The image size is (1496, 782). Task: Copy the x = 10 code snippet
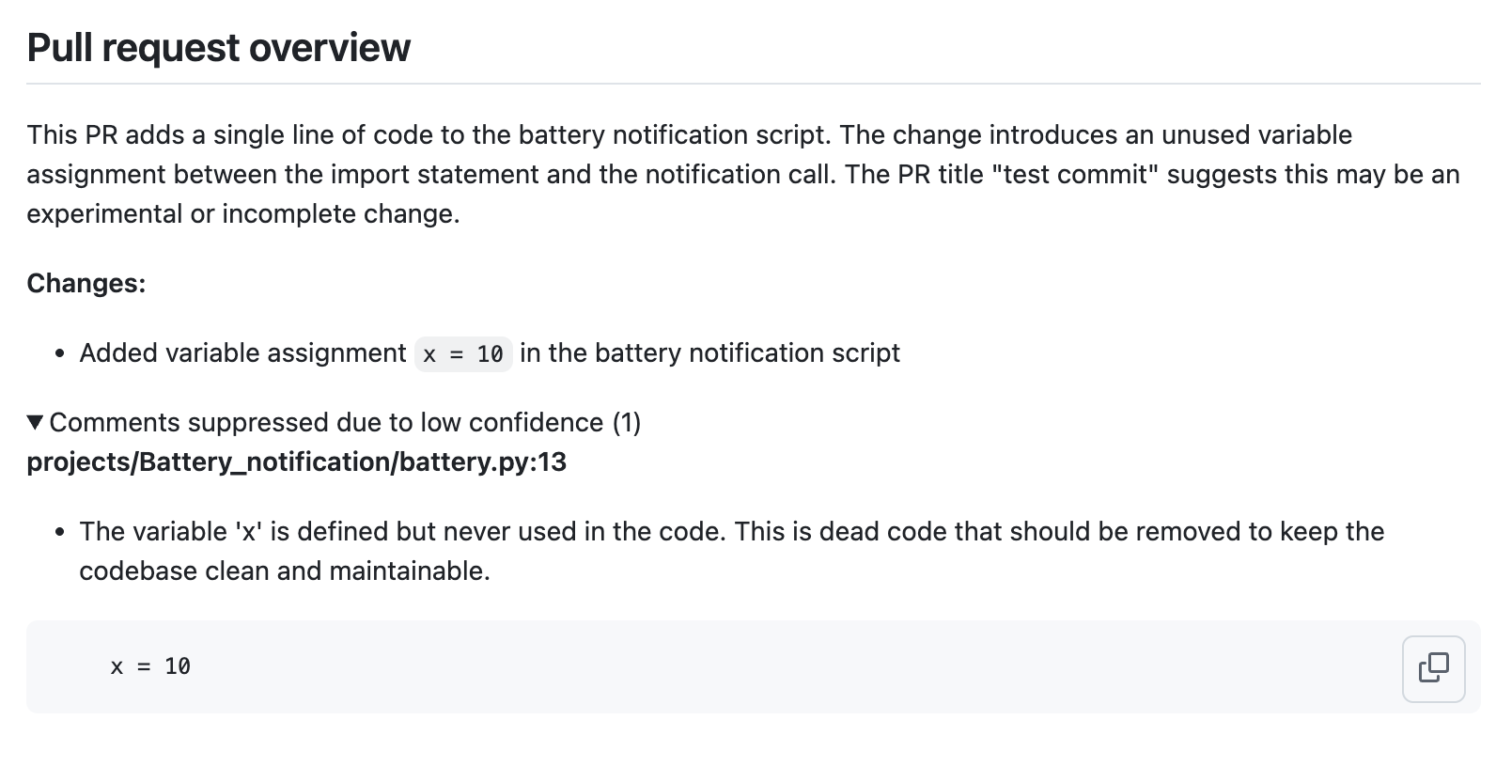(1433, 668)
